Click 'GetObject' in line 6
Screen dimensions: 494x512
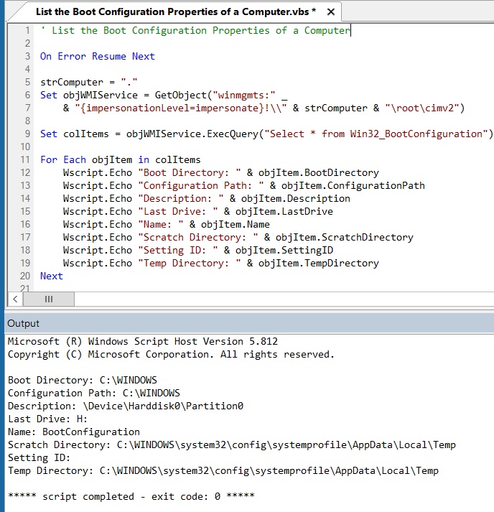[x=180, y=95]
